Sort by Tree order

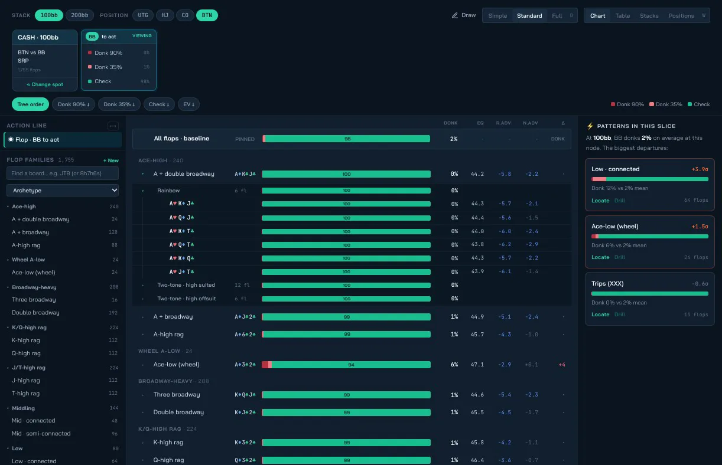[30, 104]
